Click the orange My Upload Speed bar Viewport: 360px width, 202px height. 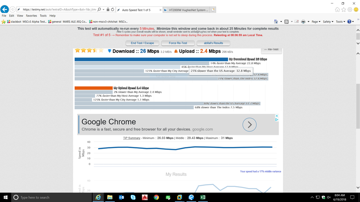tap(93, 88)
